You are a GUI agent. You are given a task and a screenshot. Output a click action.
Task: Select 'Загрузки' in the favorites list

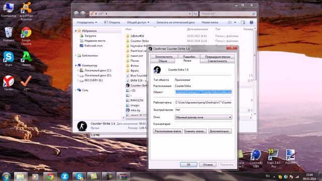point(91,36)
